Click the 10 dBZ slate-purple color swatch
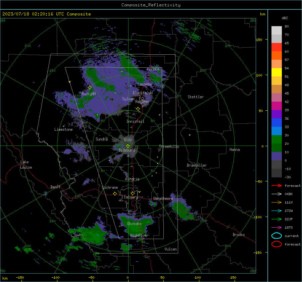The image size is (302, 282). (276, 156)
